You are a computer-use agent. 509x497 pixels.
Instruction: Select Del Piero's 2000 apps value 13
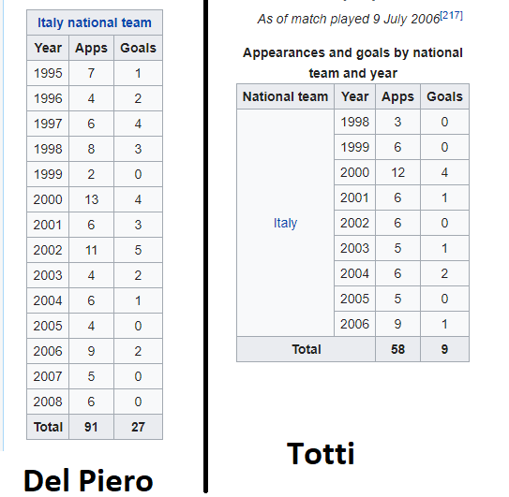[x=91, y=199]
